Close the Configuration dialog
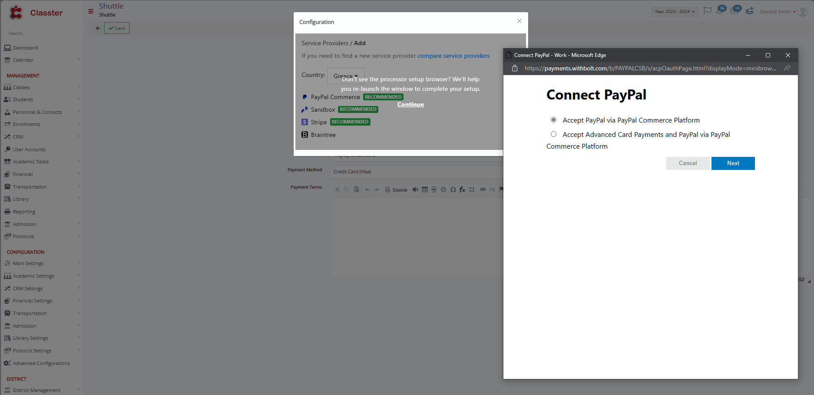Screen dimensions: 814x395 [519, 21]
